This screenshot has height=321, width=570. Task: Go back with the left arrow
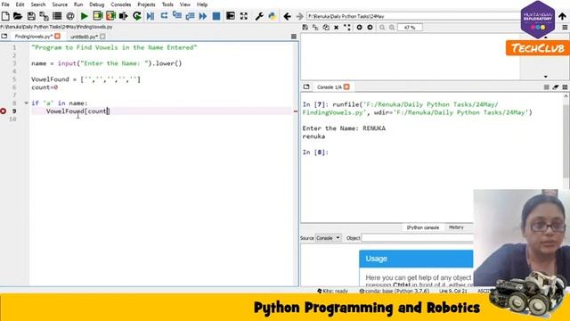pos(287,16)
